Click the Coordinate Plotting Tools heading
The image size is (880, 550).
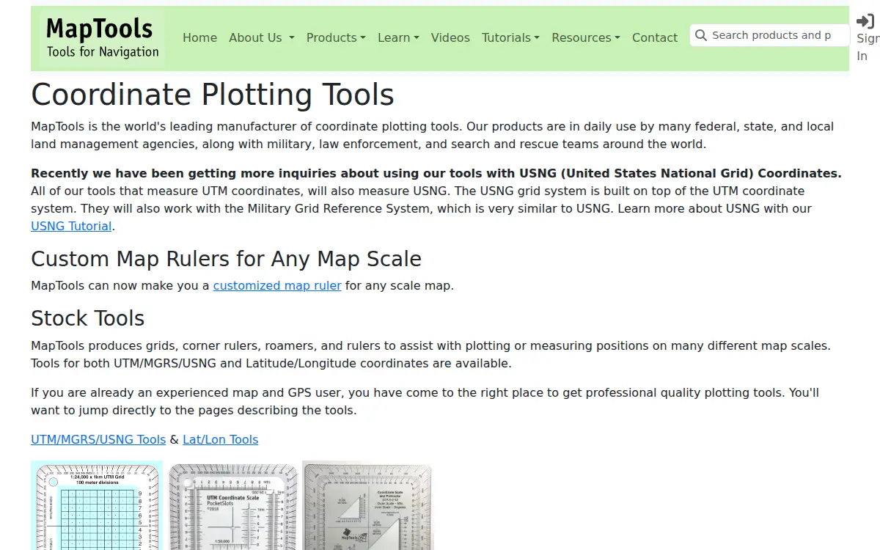[x=213, y=95]
